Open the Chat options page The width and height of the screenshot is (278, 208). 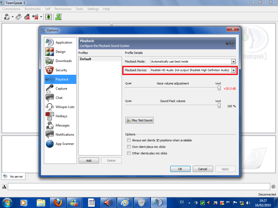[x=60, y=97]
